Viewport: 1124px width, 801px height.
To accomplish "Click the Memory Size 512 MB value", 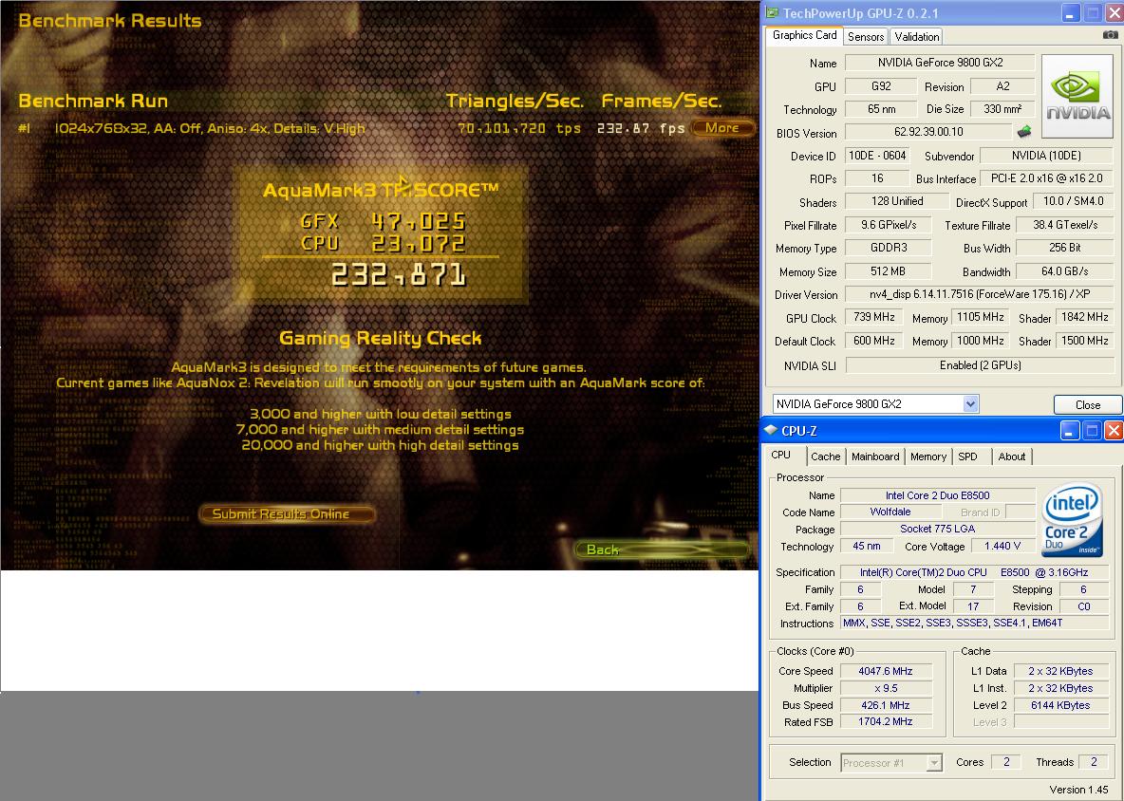I will 889,271.
